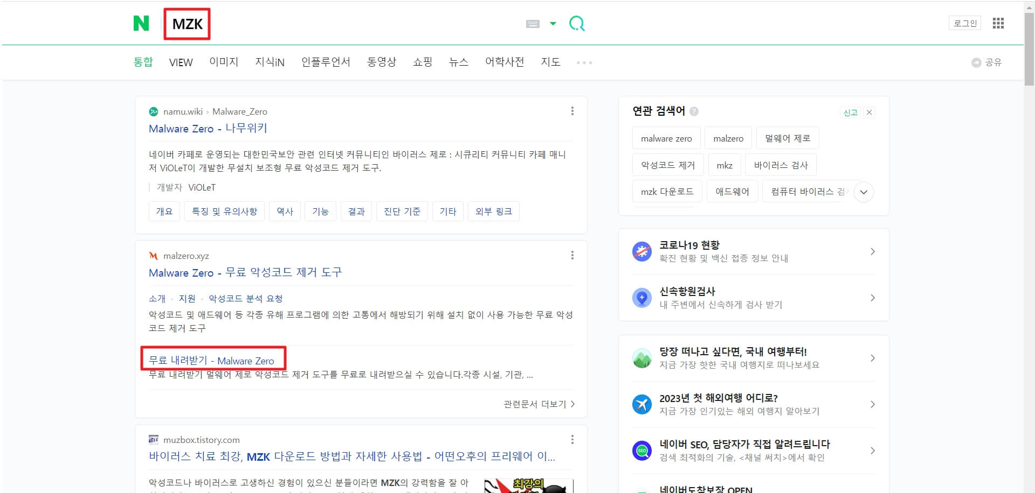Click the related search help icon
The image size is (1035, 493).
pyautogui.click(x=694, y=111)
